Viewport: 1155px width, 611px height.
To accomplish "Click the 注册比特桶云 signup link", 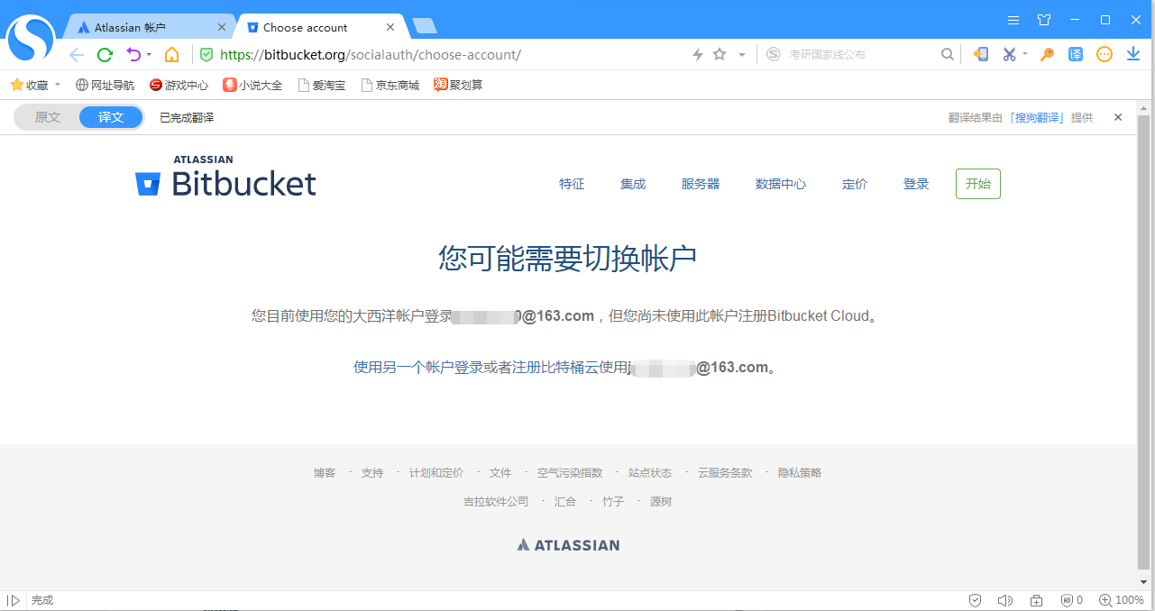I will [555, 367].
